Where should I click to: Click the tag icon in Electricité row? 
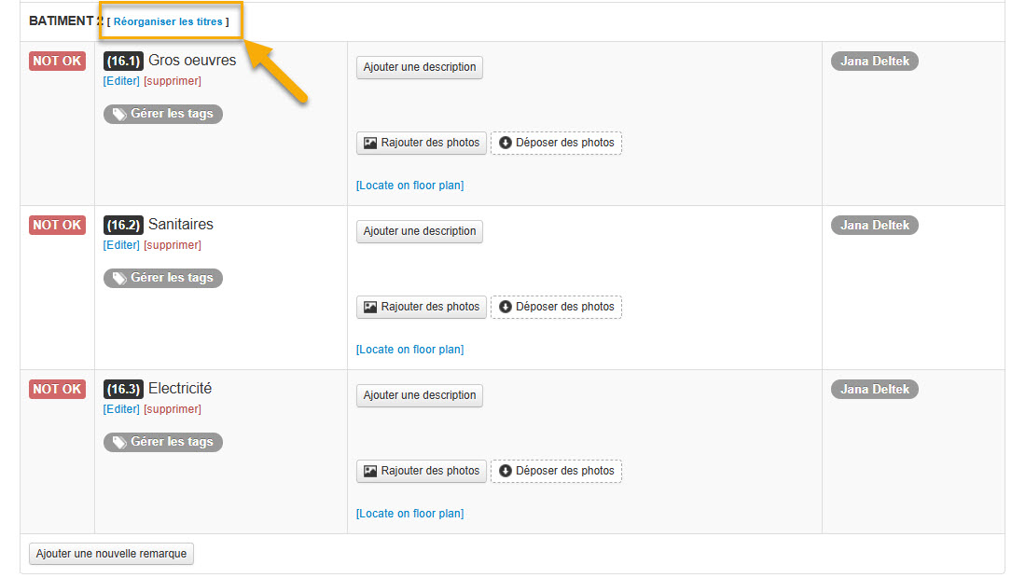tap(119, 443)
